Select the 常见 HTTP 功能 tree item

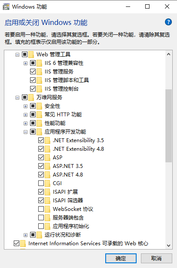click(x=63, y=115)
